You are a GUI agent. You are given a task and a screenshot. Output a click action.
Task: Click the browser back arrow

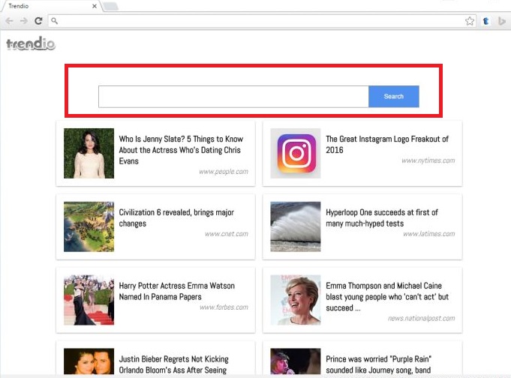pos(9,21)
